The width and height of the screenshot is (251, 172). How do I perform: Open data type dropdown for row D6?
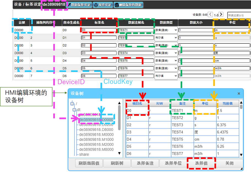point(166,76)
